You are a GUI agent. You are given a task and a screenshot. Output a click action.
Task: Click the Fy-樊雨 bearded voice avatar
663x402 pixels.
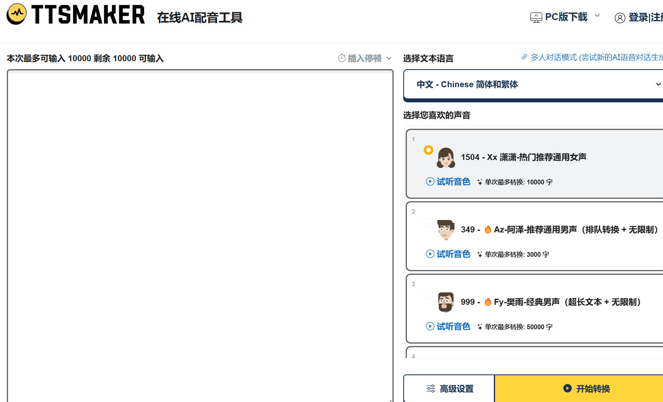click(x=446, y=302)
